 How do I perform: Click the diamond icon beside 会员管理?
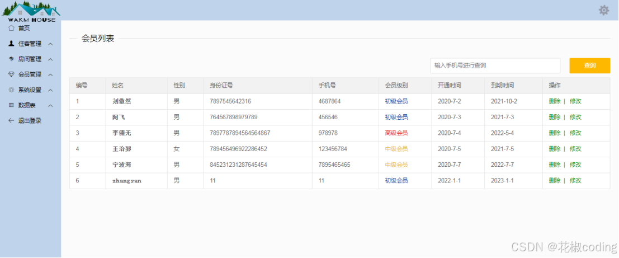(11, 74)
